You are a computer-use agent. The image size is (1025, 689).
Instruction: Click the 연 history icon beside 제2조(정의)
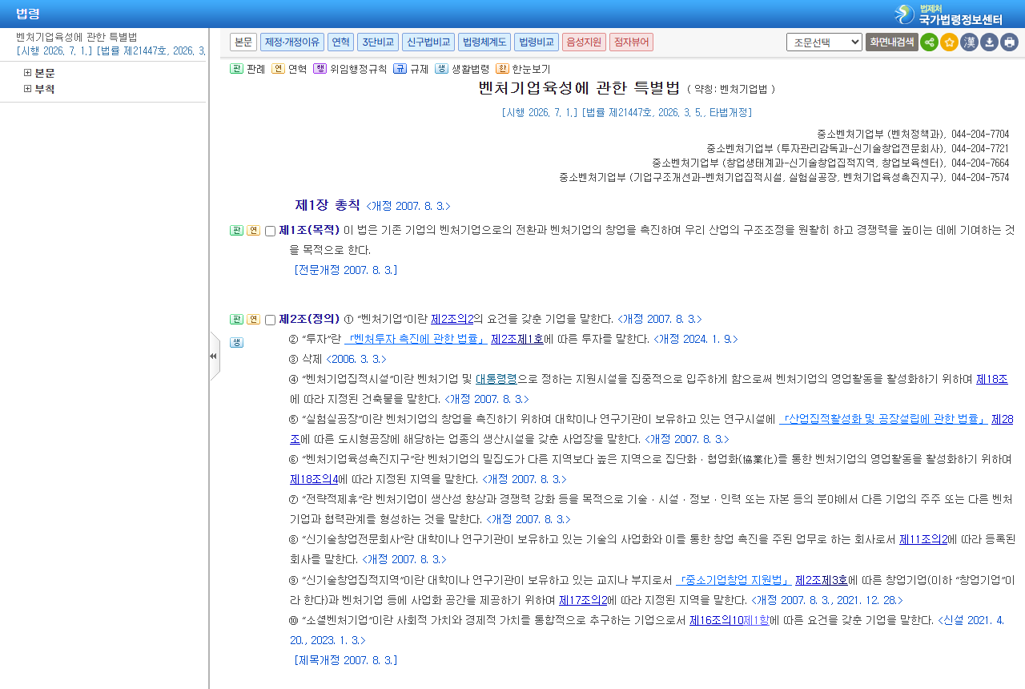pyautogui.click(x=253, y=319)
